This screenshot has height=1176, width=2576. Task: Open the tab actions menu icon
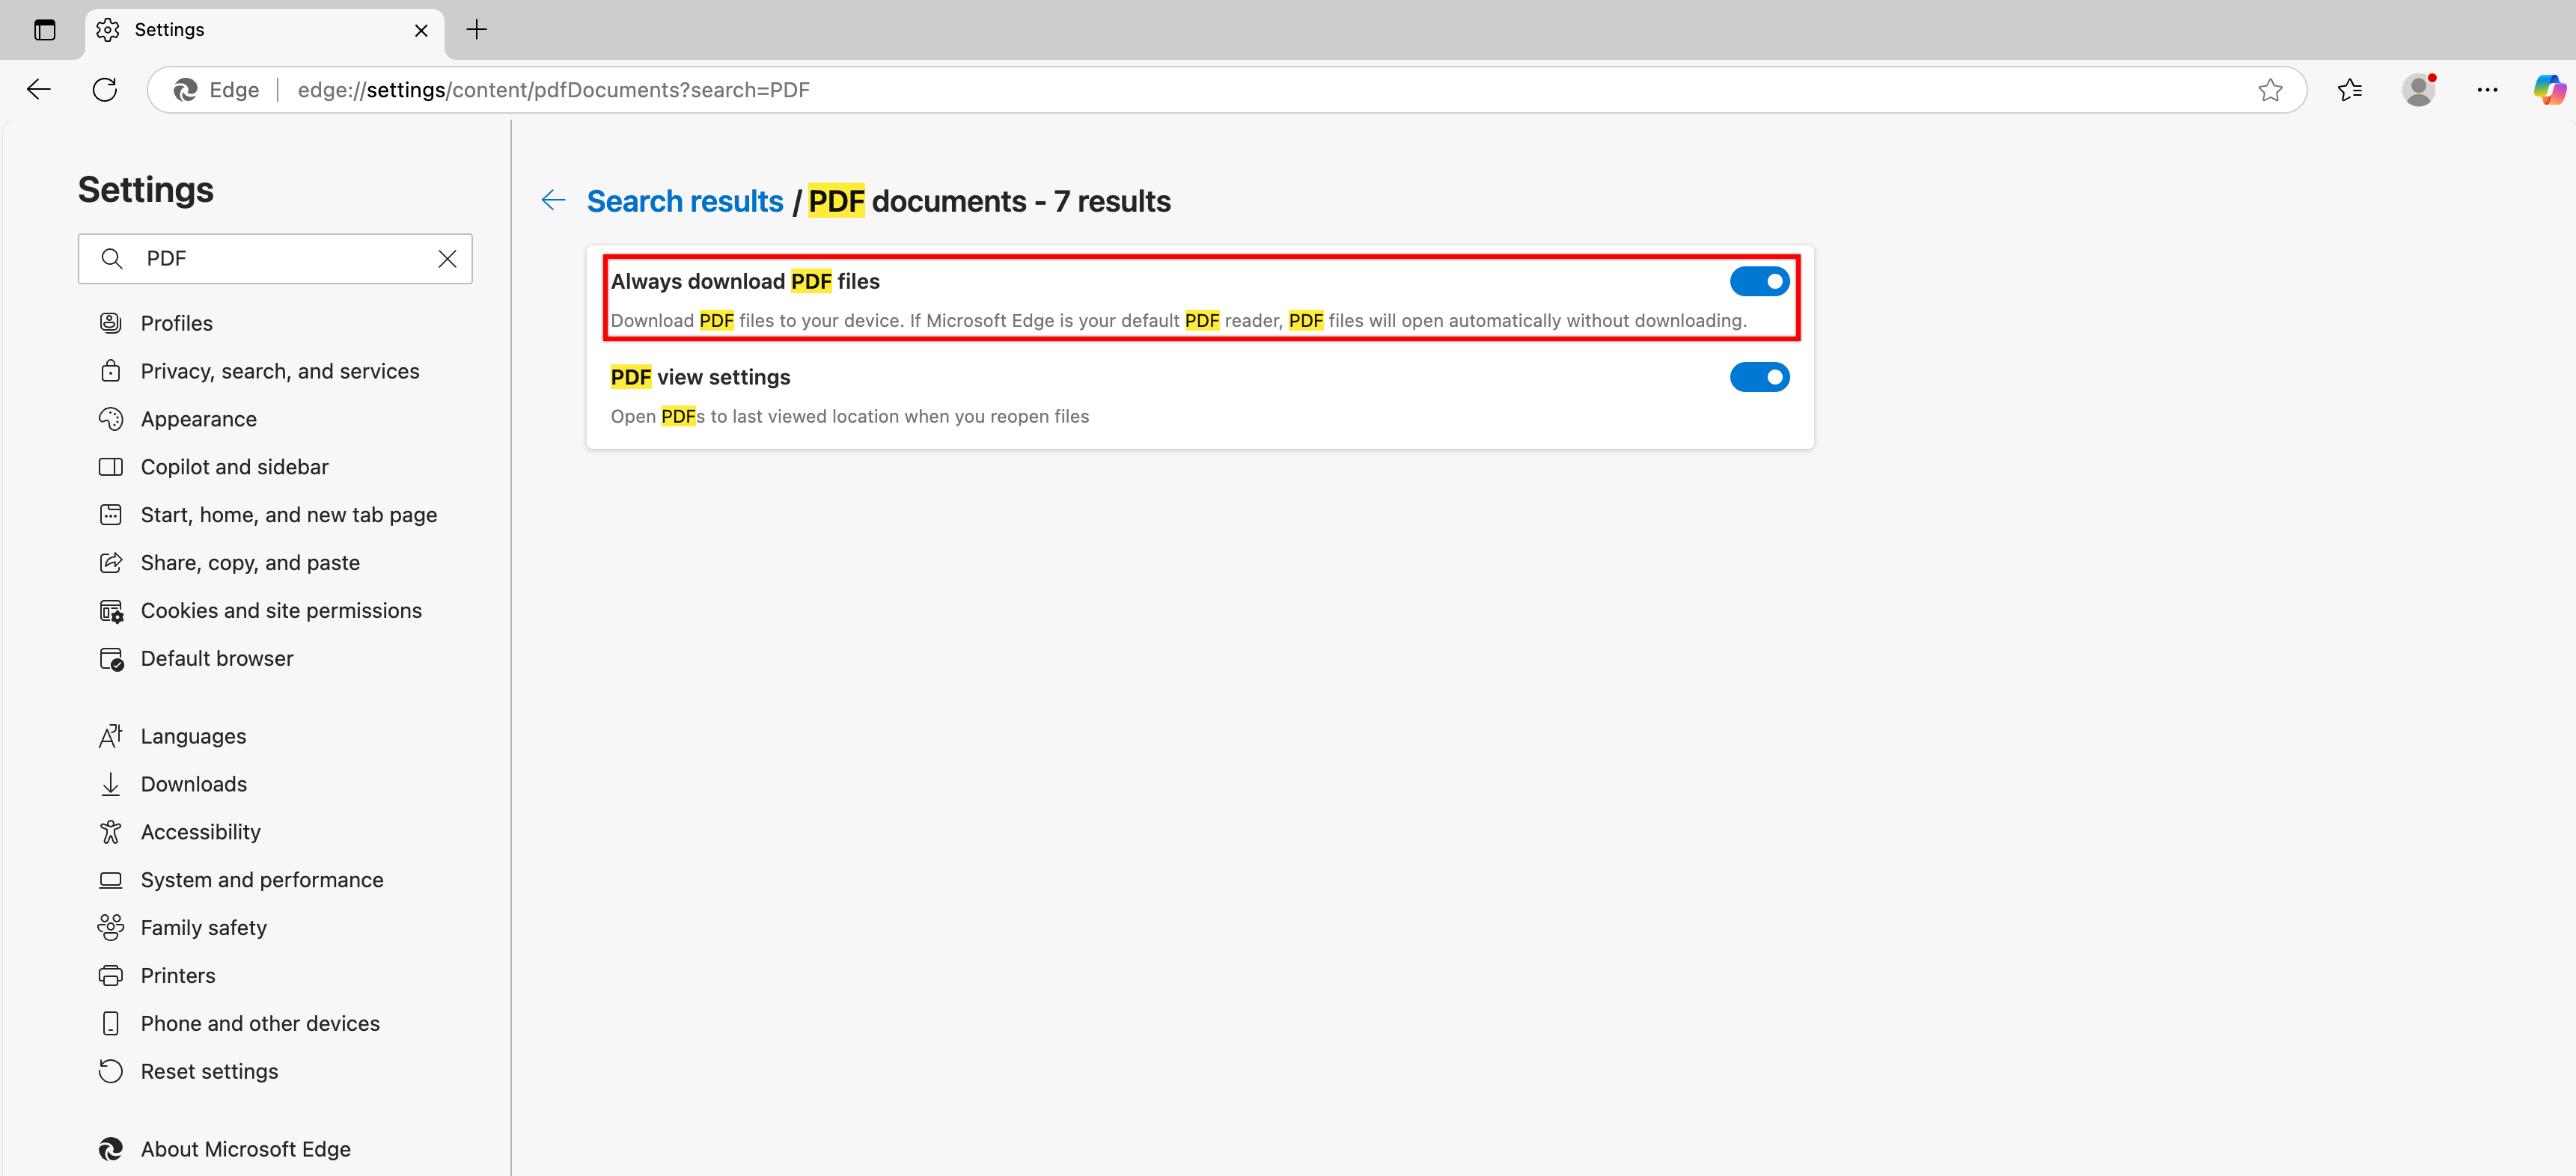45,30
